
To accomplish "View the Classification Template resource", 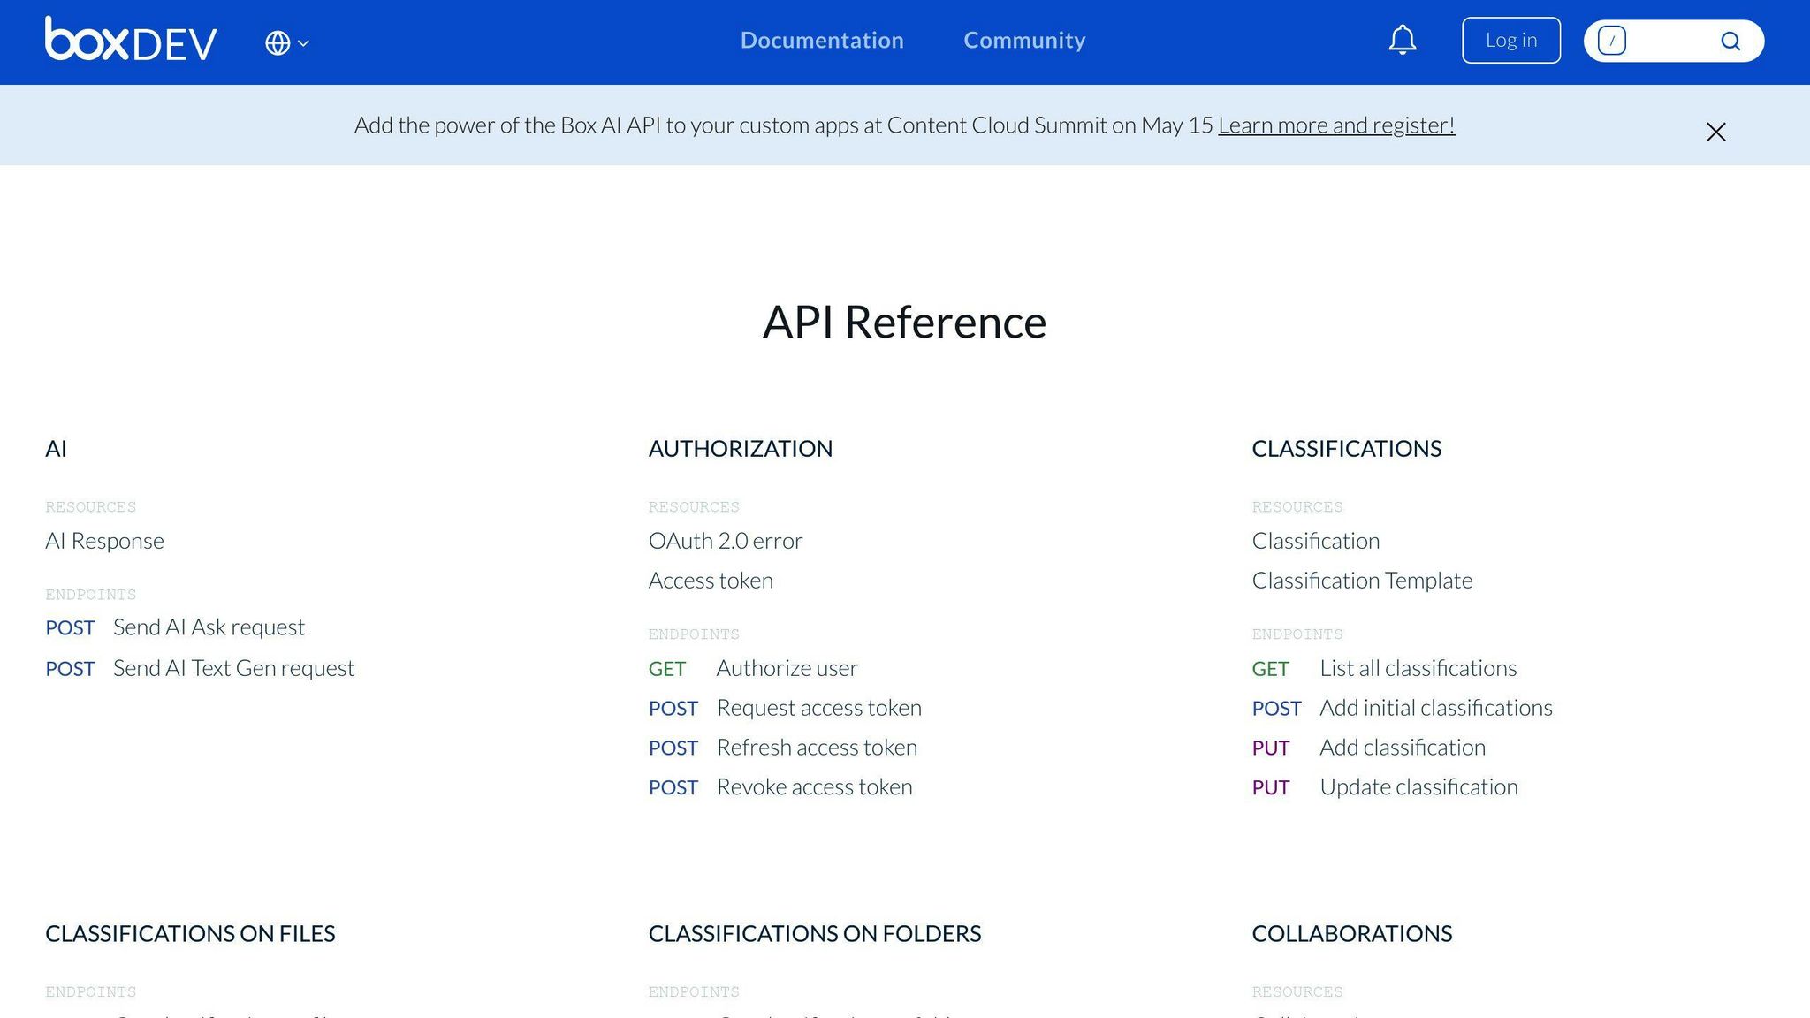I will tap(1362, 580).
